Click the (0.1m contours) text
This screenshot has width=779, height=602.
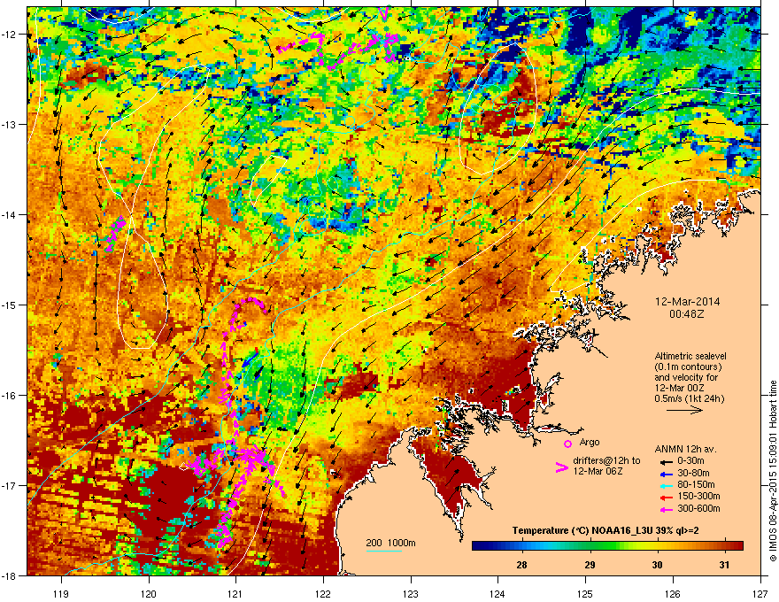point(689,367)
